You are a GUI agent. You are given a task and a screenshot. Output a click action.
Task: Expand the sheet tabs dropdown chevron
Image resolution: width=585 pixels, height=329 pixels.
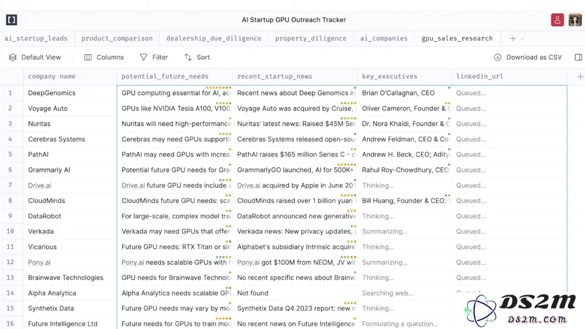click(x=522, y=39)
